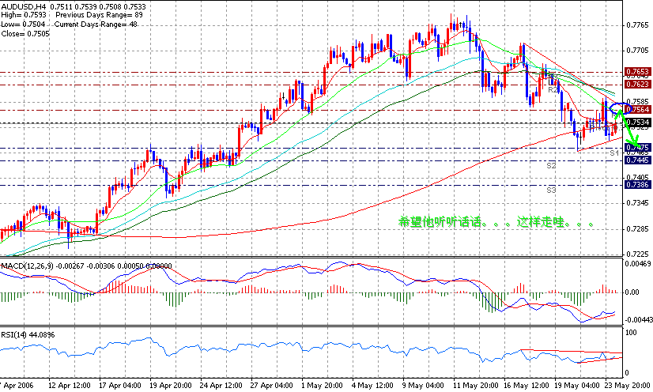The height and width of the screenshot is (392, 653).
Task: Click the '23 May 20:00' date label
Action: tap(627, 386)
